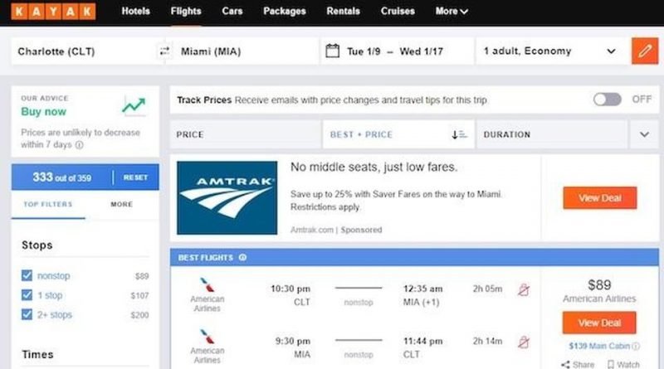Turn on the Track Prices toggle
664x369 pixels.
click(x=607, y=100)
